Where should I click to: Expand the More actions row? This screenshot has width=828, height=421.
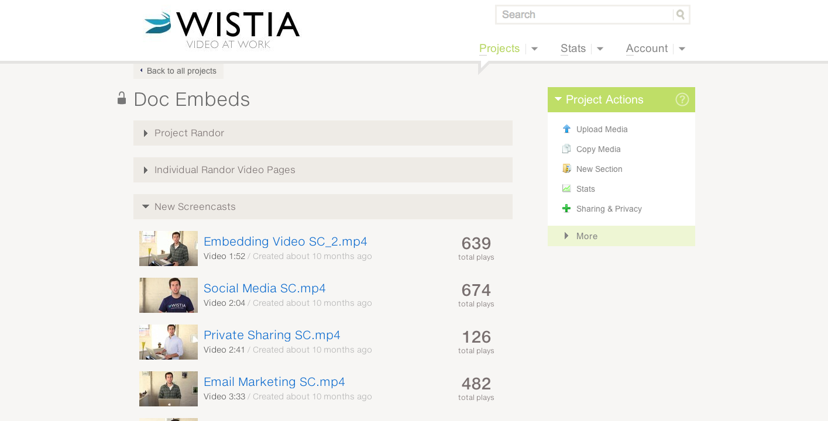pyautogui.click(x=621, y=236)
